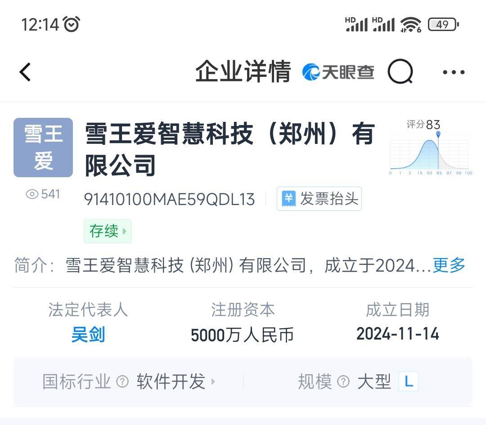
Task: Tap the score marker pin on chart
Action: (438, 134)
